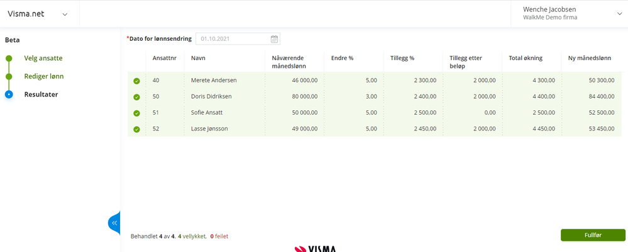
Task: Click the Velg ansatte step circle
Action: click(x=9, y=58)
